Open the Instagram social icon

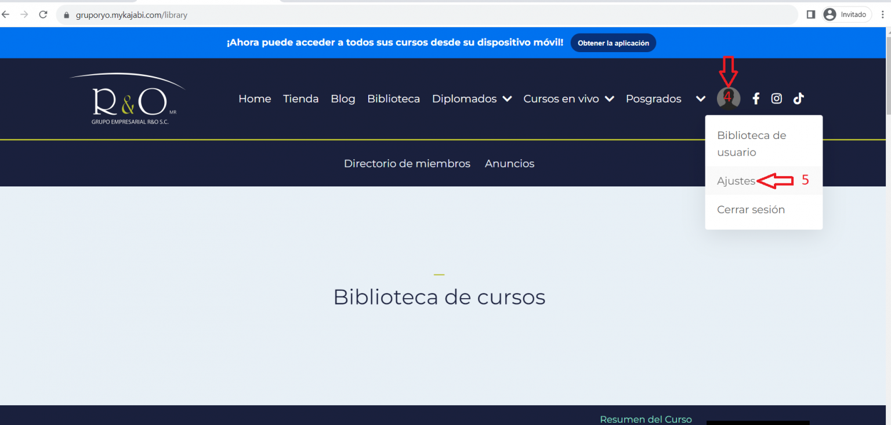(777, 99)
